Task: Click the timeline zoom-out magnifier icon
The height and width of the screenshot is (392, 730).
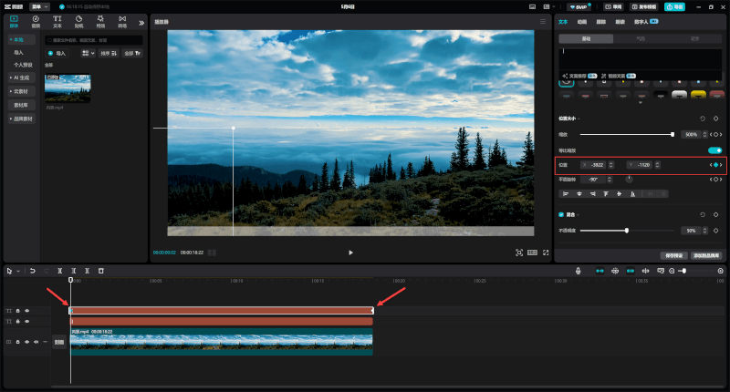Action: click(x=672, y=271)
